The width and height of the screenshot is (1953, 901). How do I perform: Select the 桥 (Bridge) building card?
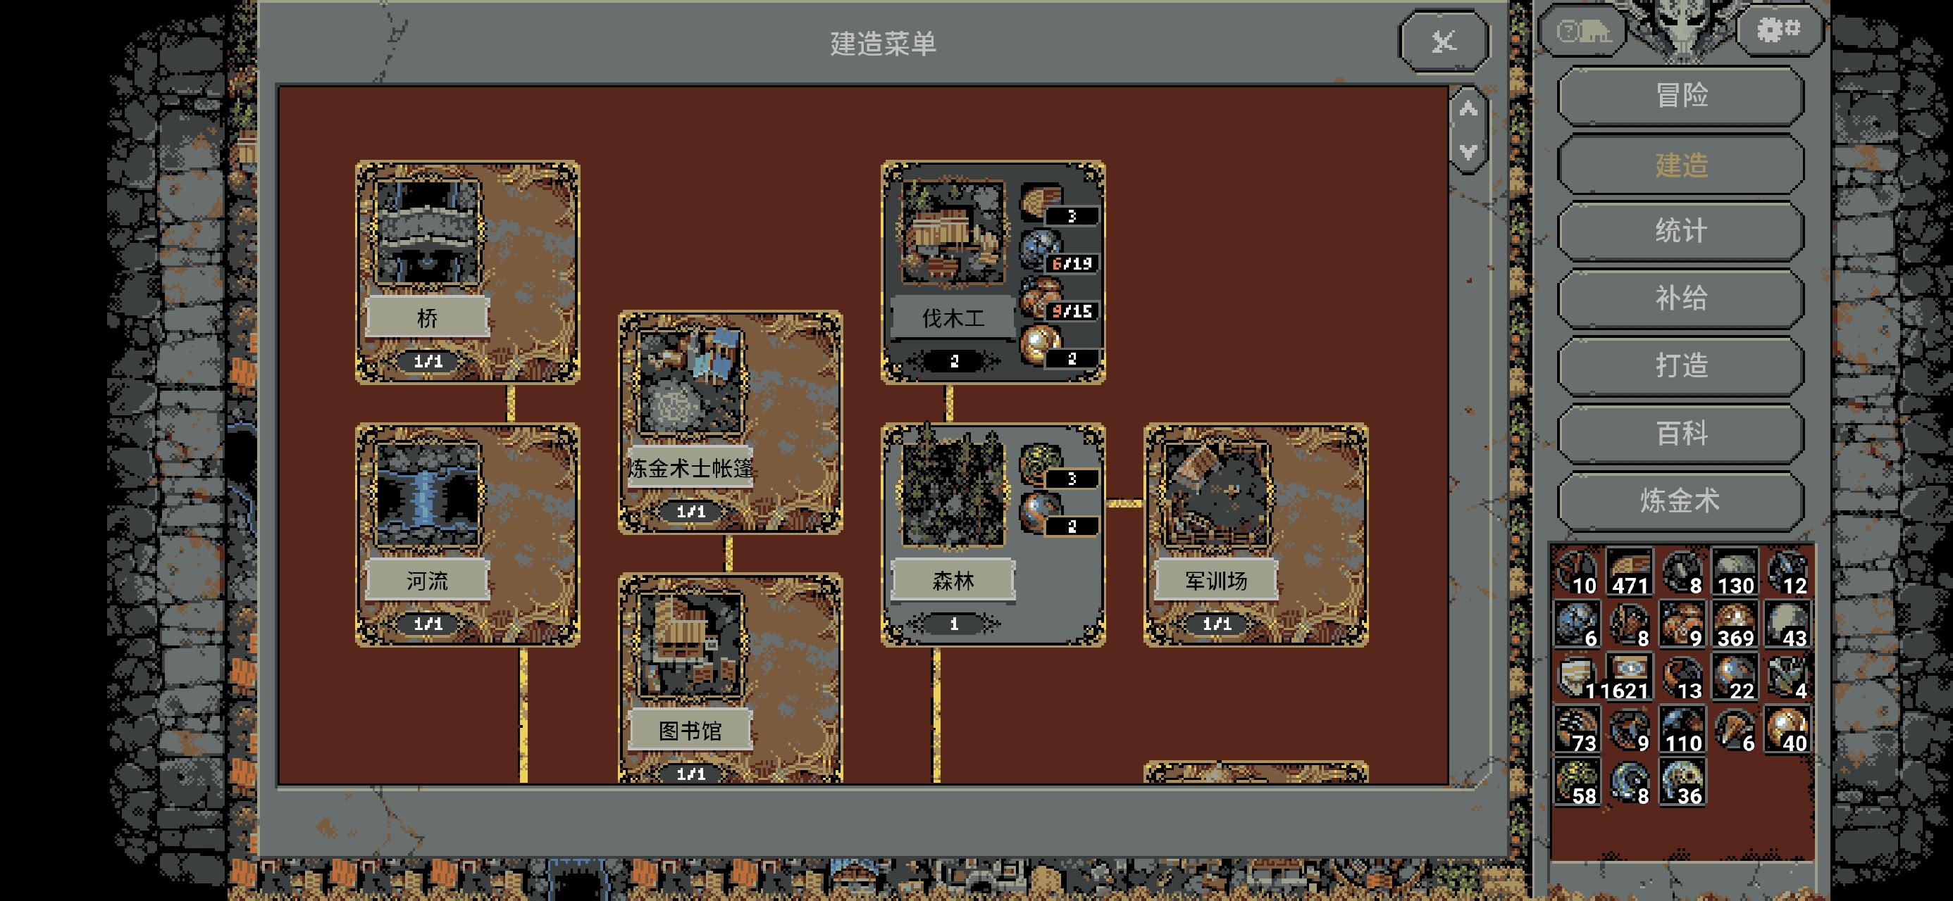point(468,272)
